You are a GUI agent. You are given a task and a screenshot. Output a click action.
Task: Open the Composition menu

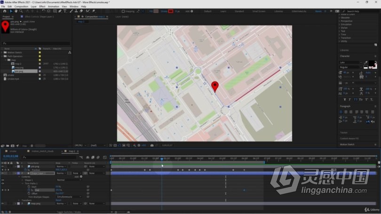21,7
